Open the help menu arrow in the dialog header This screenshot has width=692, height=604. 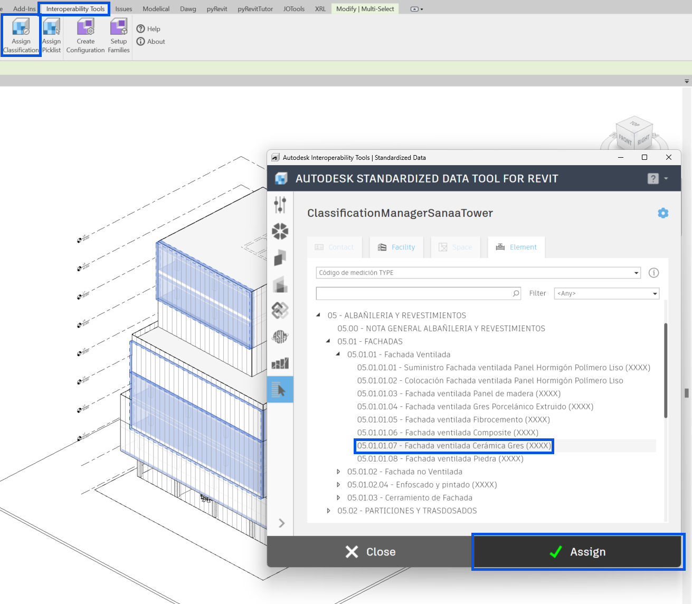pyautogui.click(x=666, y=179)
